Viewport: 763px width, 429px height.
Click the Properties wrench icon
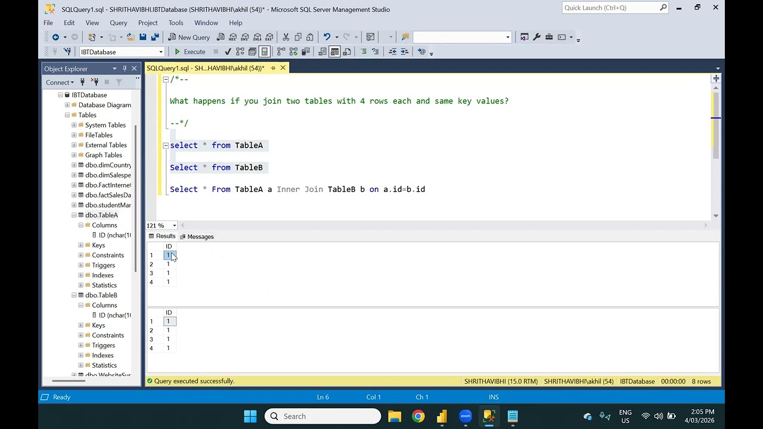pos(536,37)
